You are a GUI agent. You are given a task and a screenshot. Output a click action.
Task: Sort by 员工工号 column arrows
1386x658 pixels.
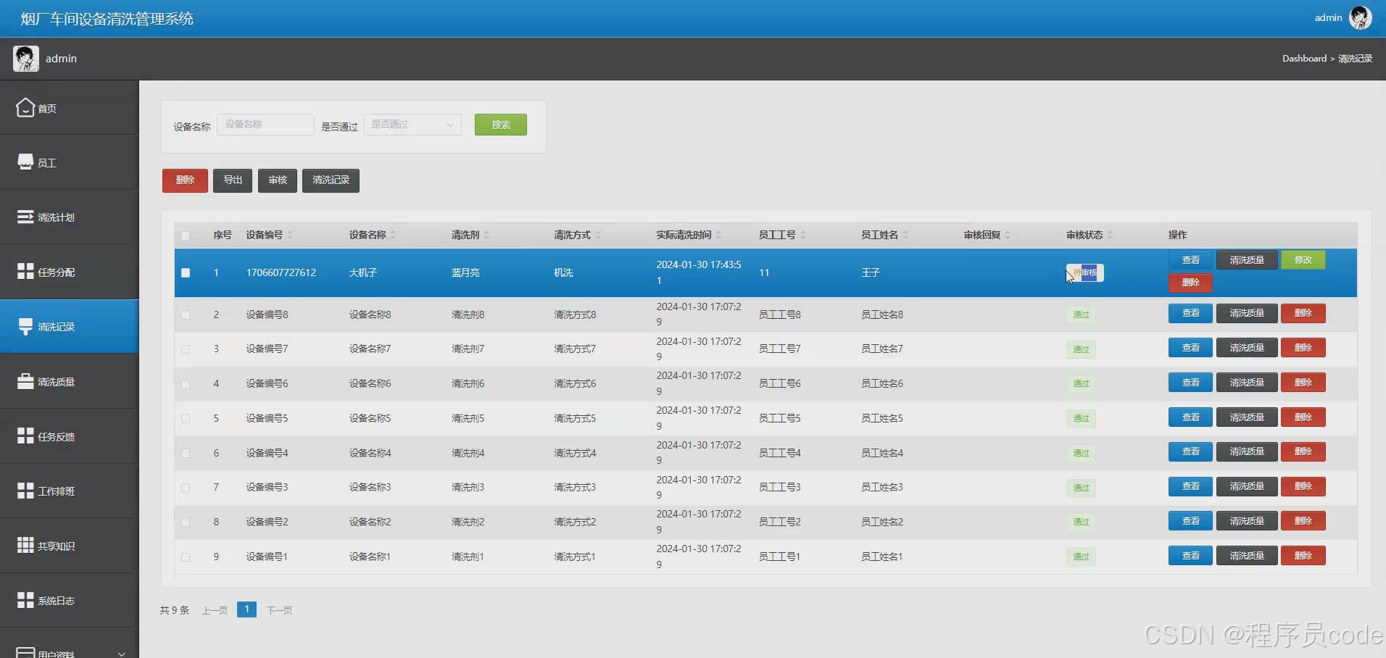click(803, 235)
